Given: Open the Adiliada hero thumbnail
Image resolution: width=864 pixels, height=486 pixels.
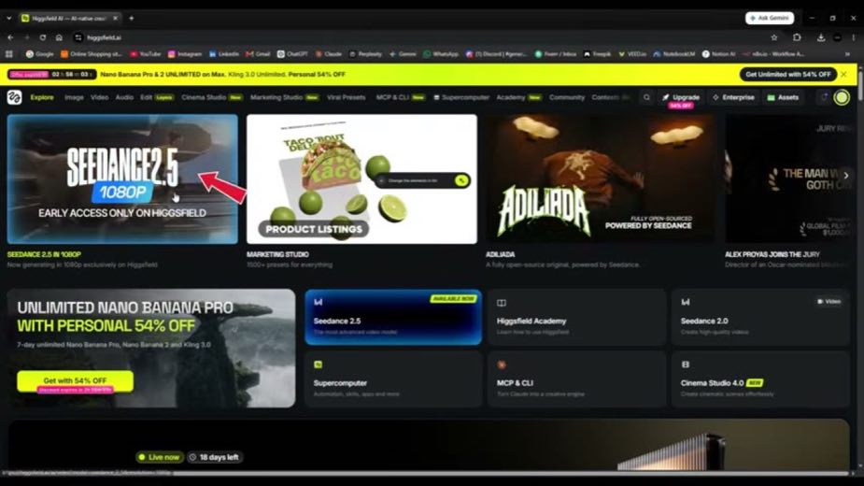Looking at the screenshot, I should point(601,179).
